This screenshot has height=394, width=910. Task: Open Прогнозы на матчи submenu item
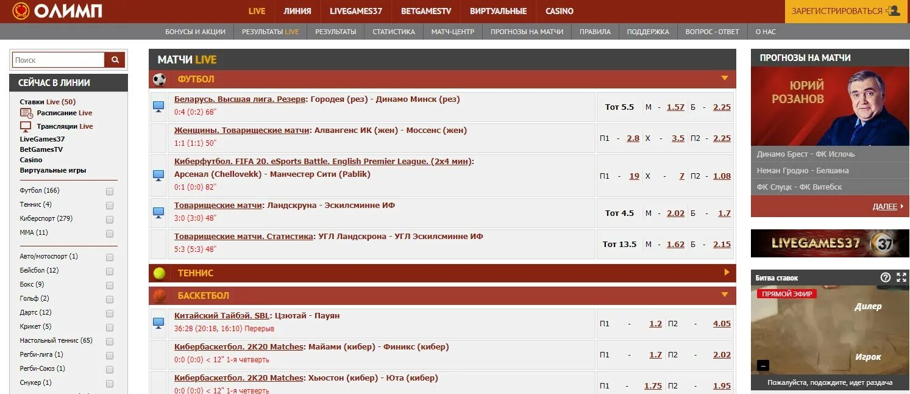[527, 32]
